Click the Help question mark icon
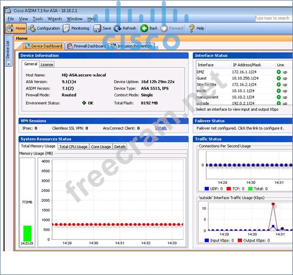 pos(192,28)
